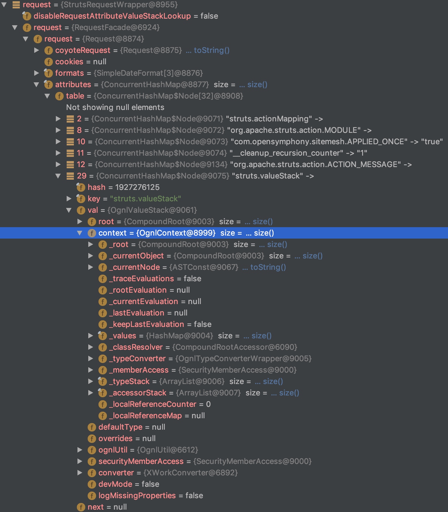The image size is (448, 512).
Task: Expand the _values HashMap node
Action: click(91, 336)
